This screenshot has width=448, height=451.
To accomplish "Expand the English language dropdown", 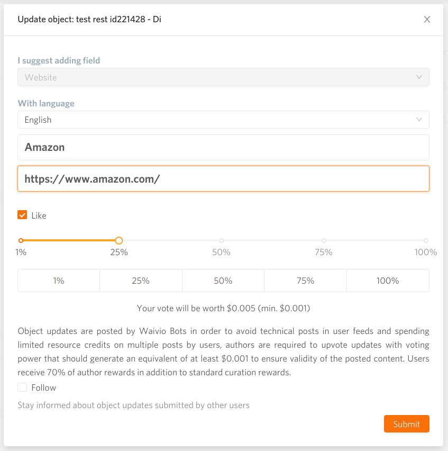I will (x=223, y=120).
